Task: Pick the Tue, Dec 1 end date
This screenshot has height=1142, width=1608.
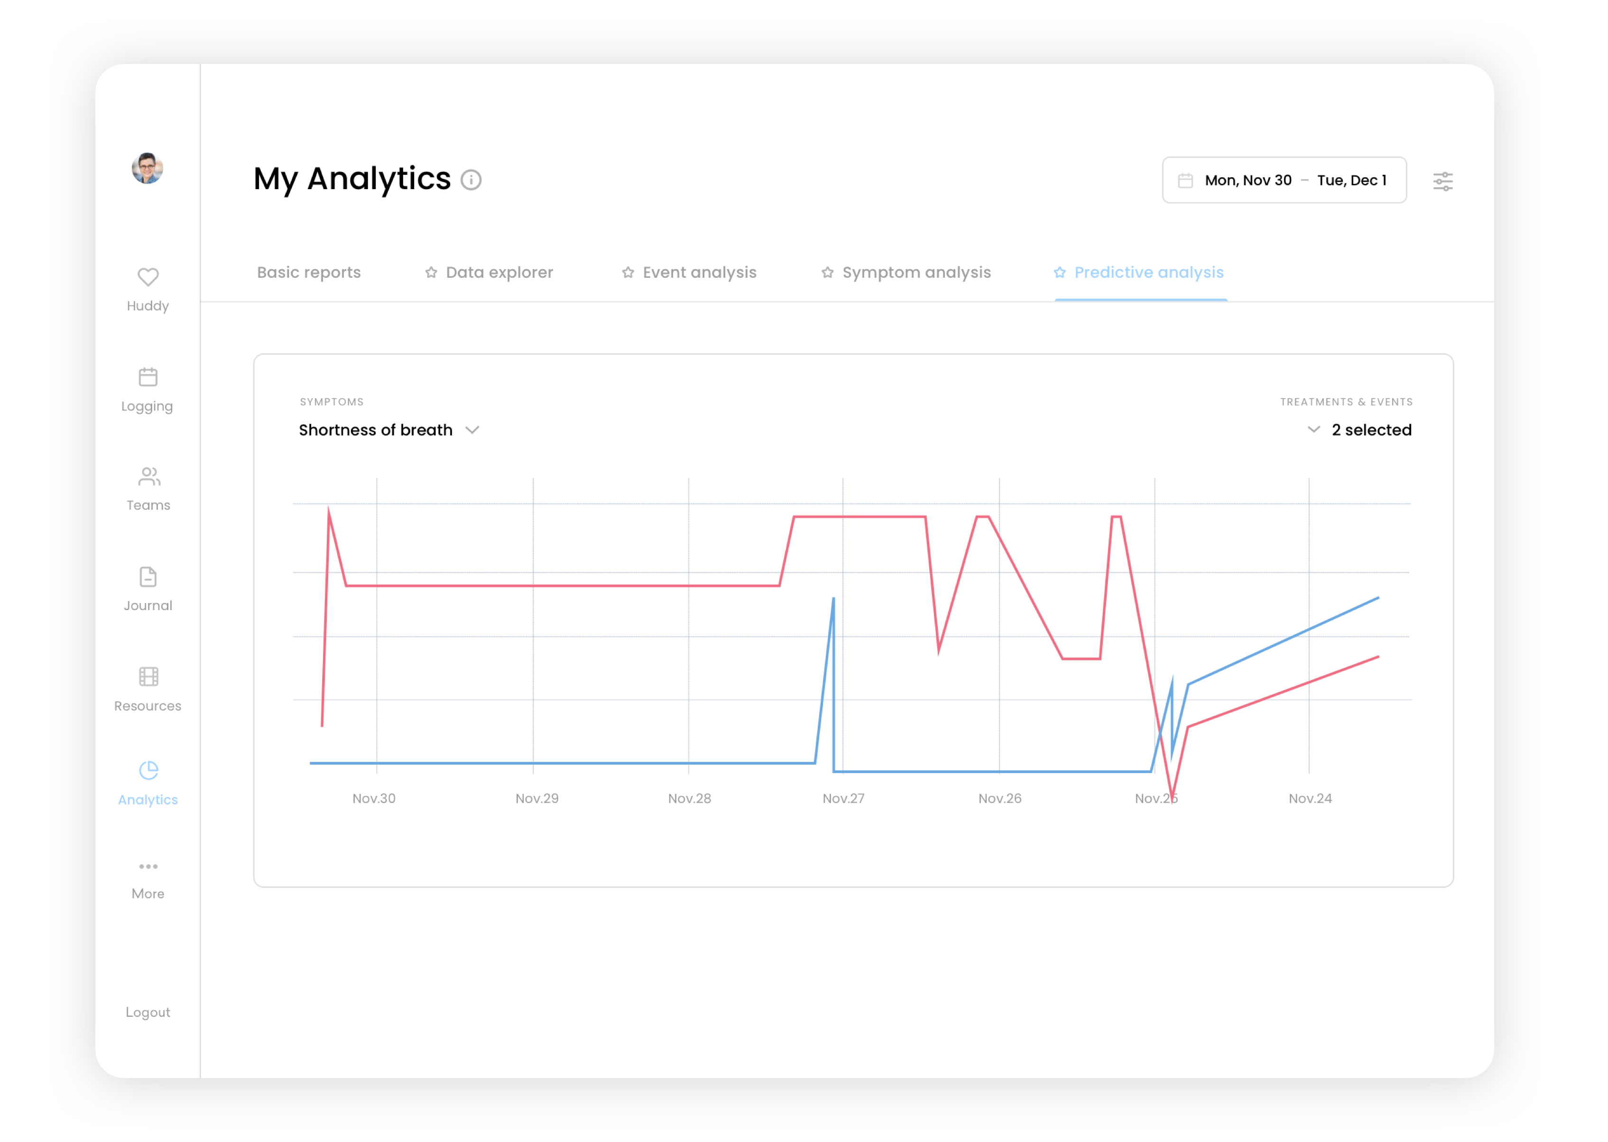Action: (x=1351, y=181)
